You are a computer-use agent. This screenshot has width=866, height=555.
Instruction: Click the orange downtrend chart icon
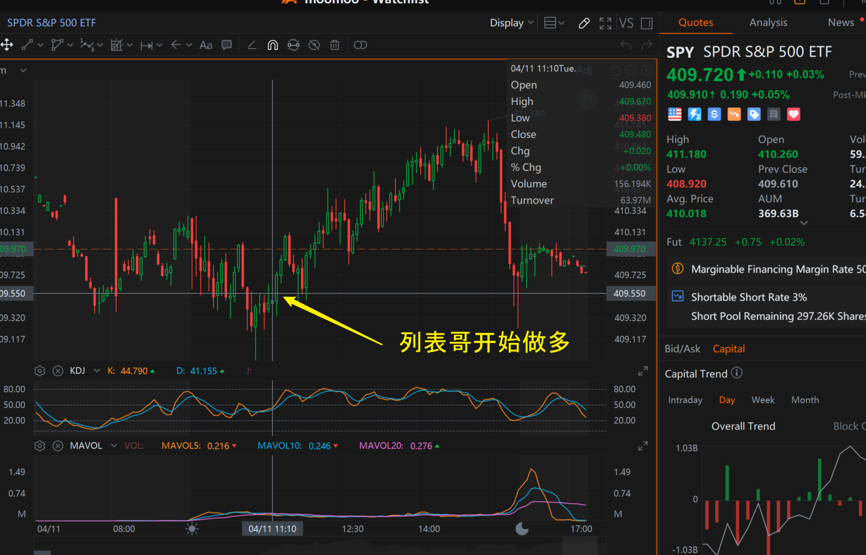coord(734,114)
